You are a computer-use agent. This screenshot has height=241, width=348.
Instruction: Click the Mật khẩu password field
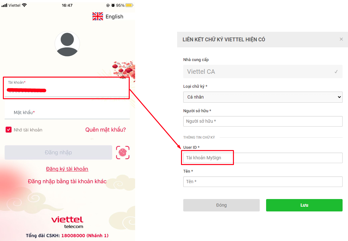point(67,113)
